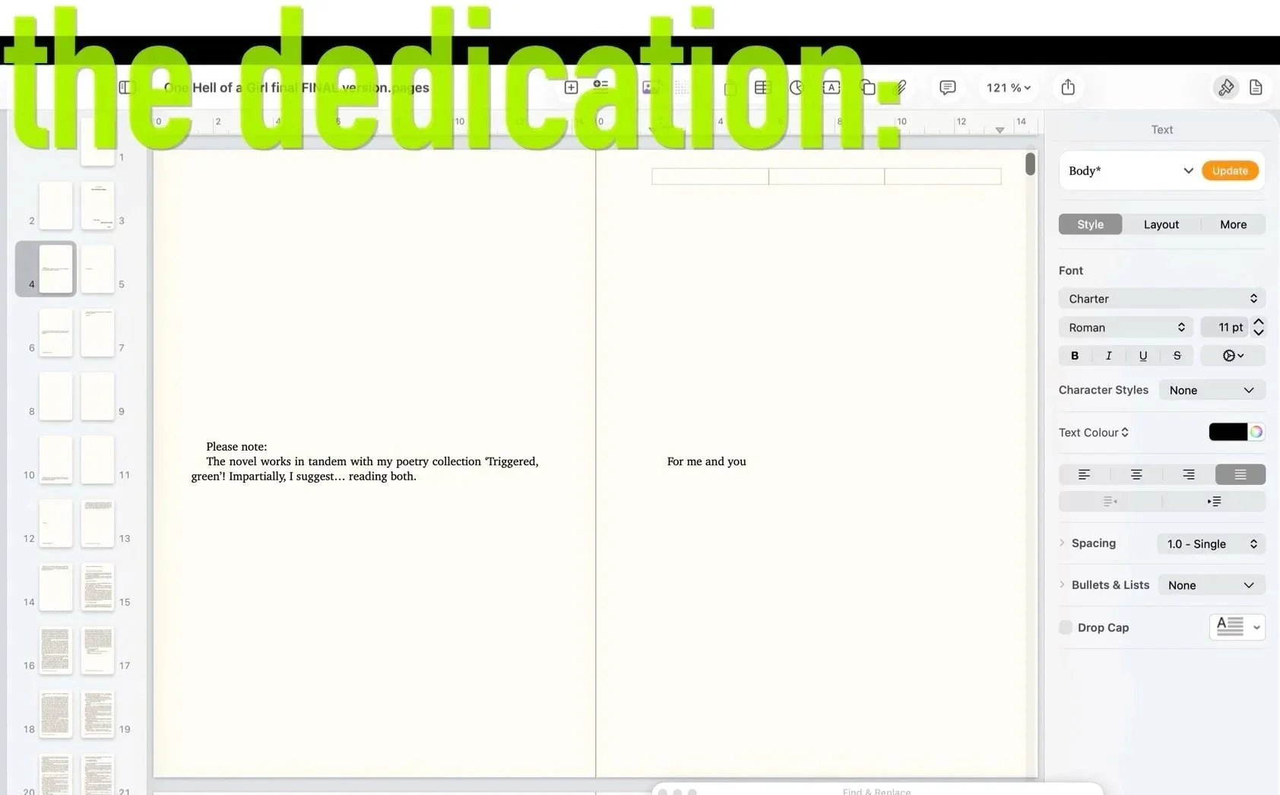Screen dimensions: 1280x795
Task: Insert a Text box from the toolbar
Action: pyautogui.click(x=832, y=87)
